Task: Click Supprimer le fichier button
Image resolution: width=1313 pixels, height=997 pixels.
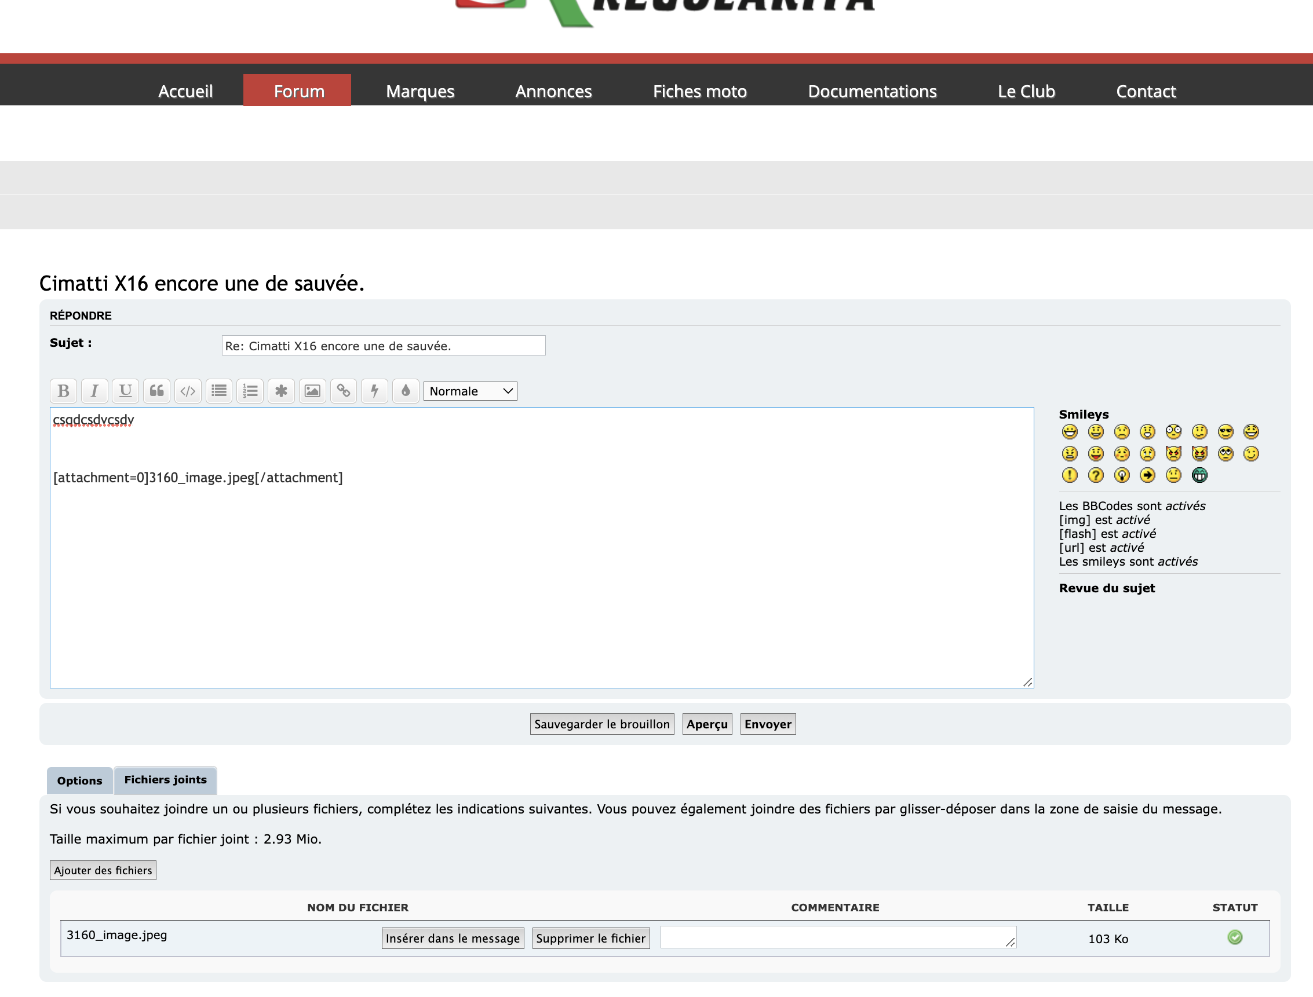Action: [591, 939]
